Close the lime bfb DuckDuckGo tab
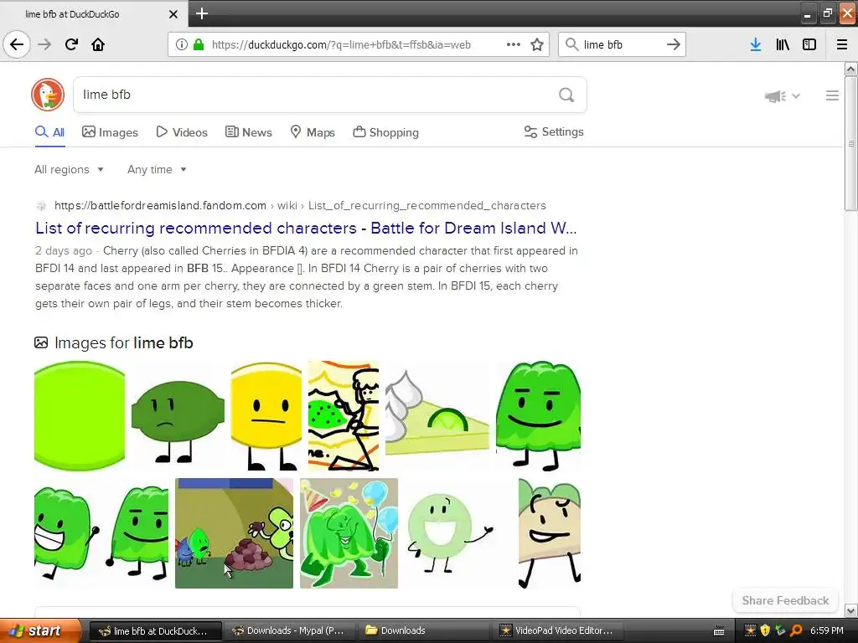 click(x=173, y=14)
